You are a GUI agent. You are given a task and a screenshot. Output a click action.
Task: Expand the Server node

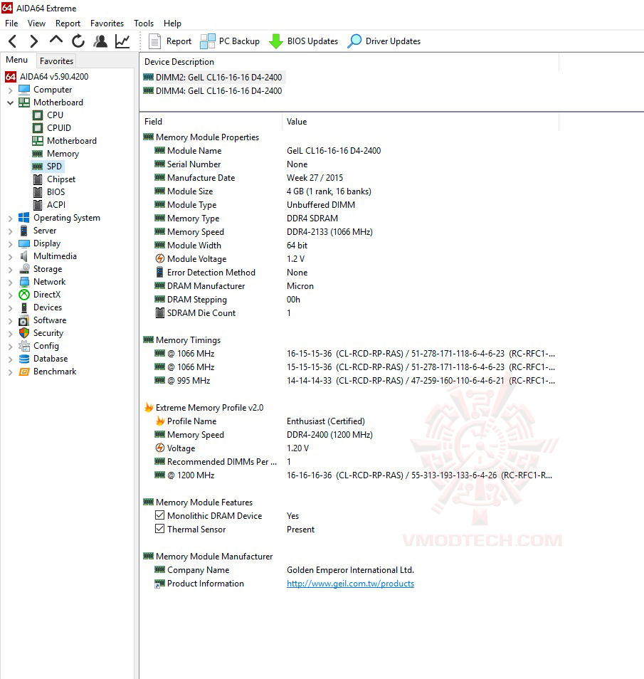pos(11,231)
